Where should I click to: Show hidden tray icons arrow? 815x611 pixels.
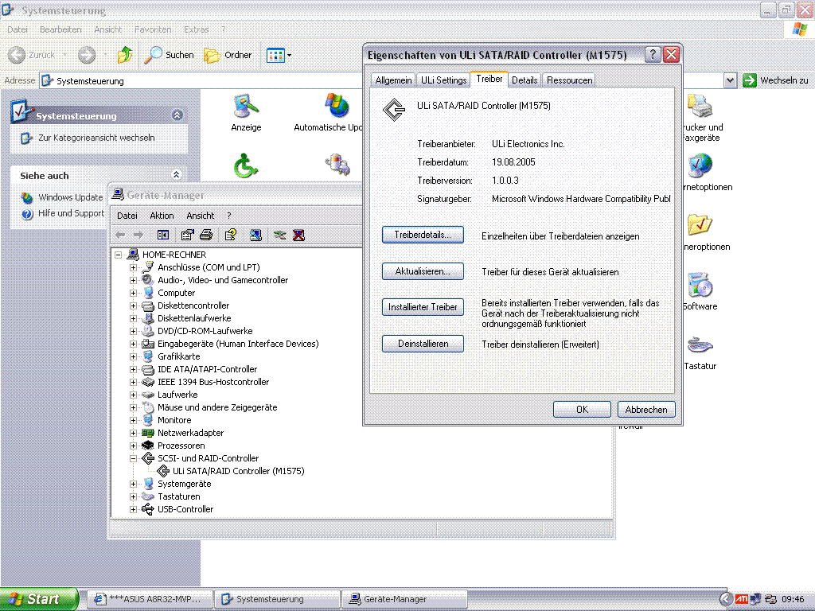(x=726, y=599)
